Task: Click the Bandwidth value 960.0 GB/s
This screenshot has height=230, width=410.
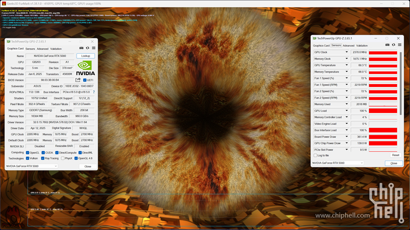Action: pos(82,116)
